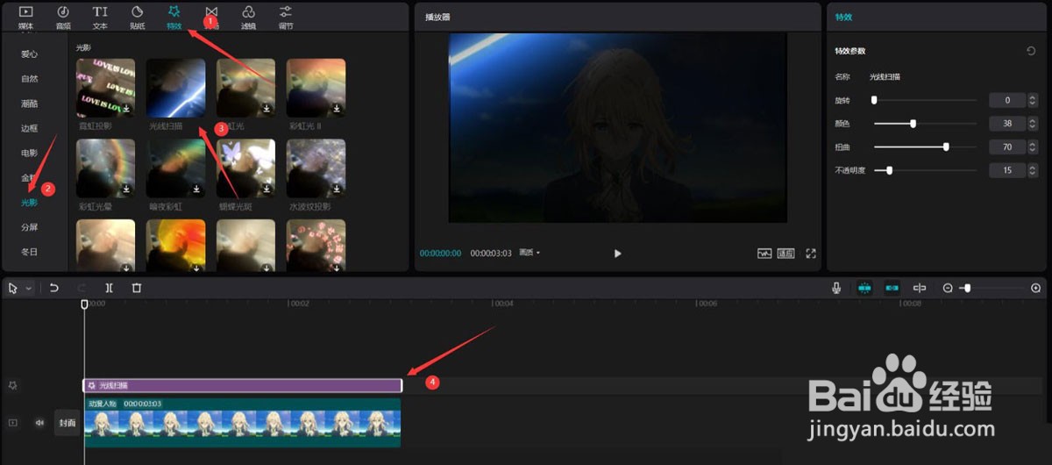
Task: Open the 调节 (Adjust) tab
Action: click(286, 16)
